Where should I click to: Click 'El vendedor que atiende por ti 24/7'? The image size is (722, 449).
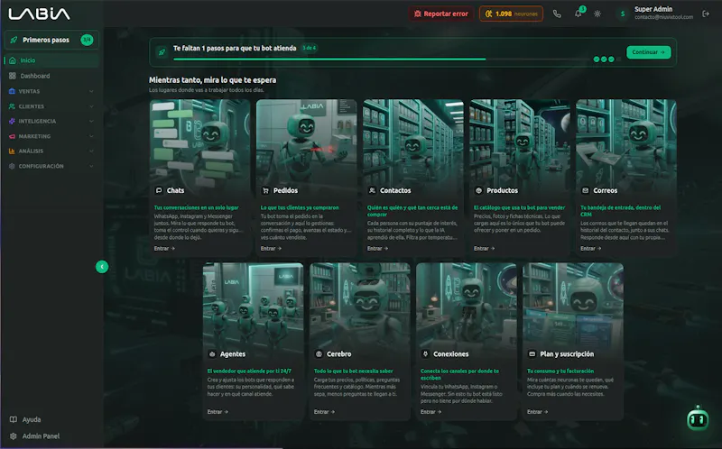[249, 371]
